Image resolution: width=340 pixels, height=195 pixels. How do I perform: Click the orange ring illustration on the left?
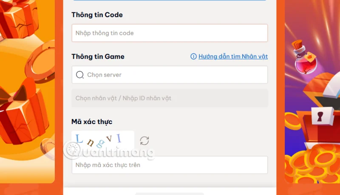[40, 62]
